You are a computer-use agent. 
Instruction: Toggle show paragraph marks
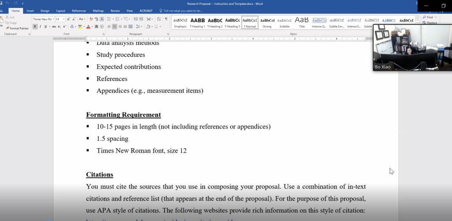pos(166,19)
